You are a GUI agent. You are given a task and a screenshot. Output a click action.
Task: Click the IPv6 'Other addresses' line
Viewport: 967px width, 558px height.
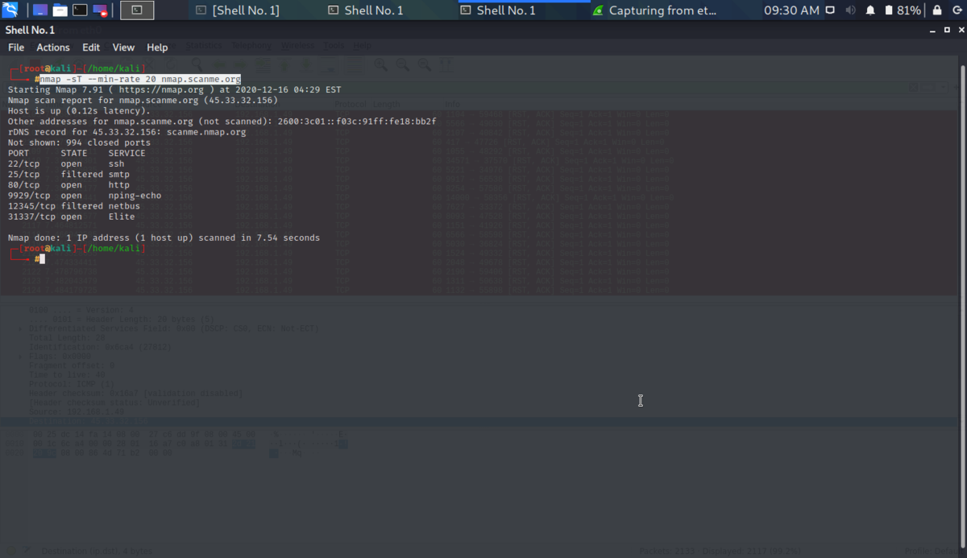click(x=222, y=122)
